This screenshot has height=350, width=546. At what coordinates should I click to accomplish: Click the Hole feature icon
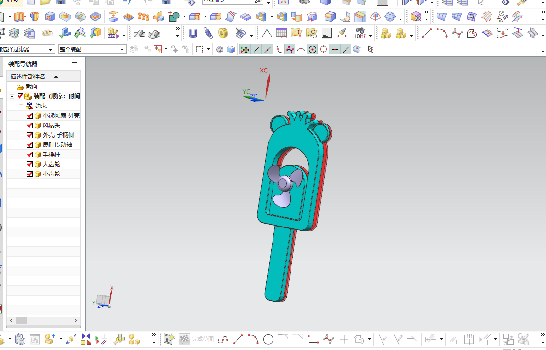50,17
